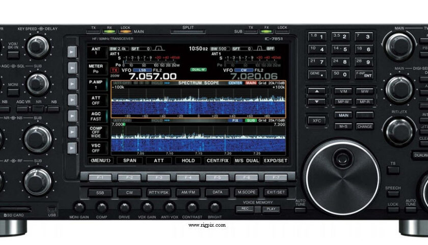
Task: Switch to CW mode button
Action: pyautogui.click(x=129, y=192)
